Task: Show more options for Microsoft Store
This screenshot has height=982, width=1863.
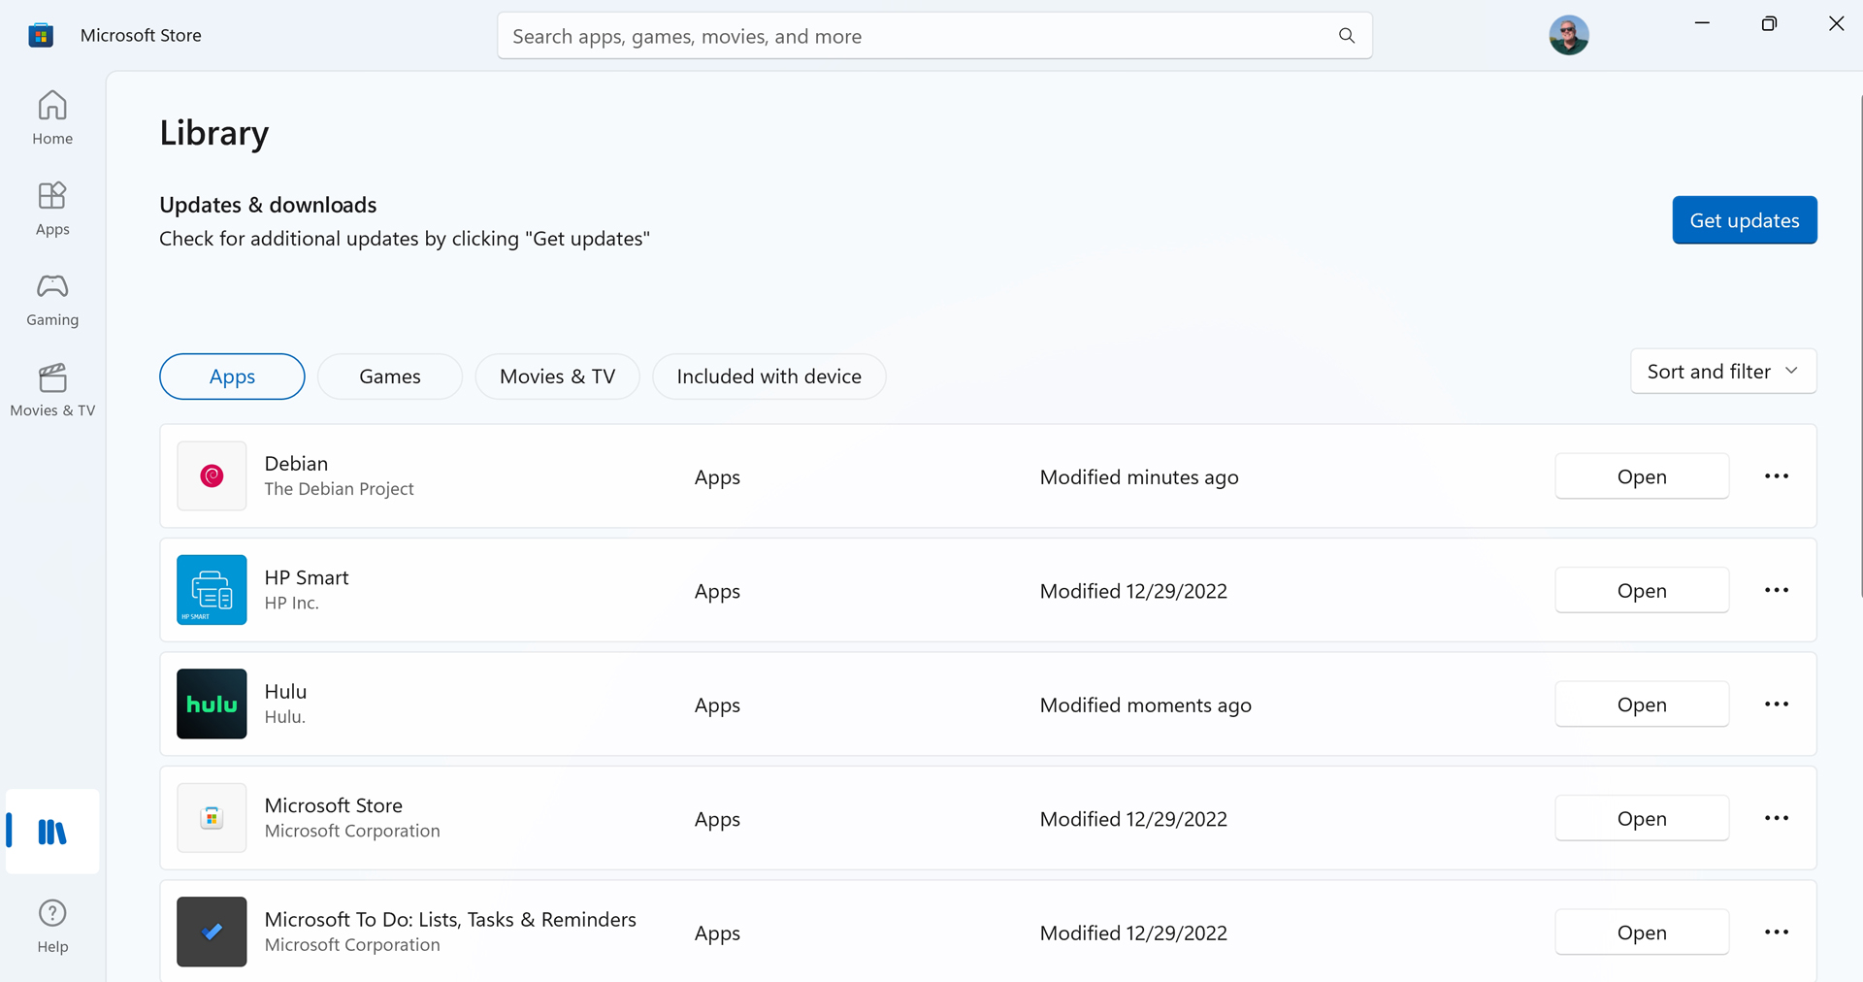Action: [x=1776, y=818]
